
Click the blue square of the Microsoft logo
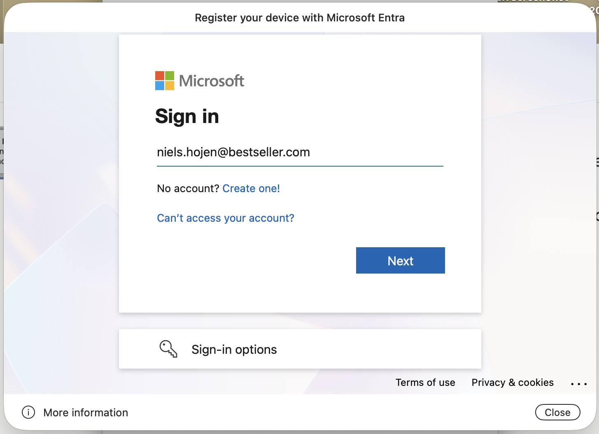pyautogui.click(x=160, y=86)
